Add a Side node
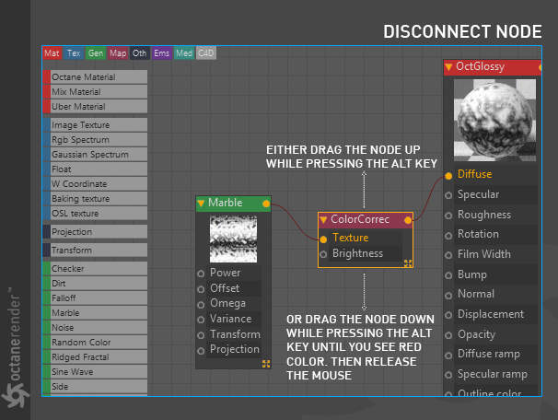The height and width of the screenshot is (420, 558). click(x=95, y=387)
